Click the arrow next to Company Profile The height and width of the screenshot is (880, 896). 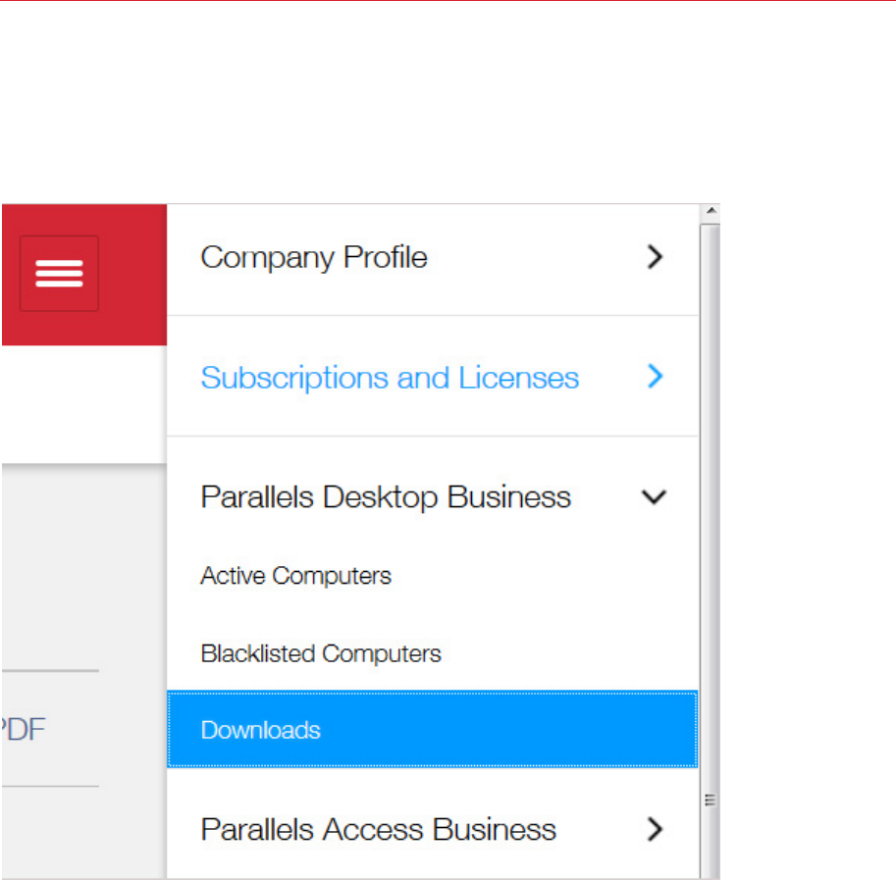(655, 258)
